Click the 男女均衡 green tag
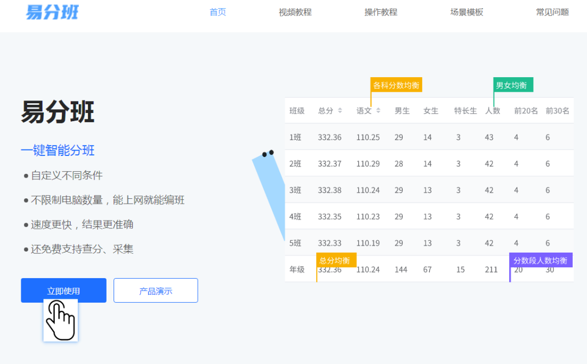The image size is (587, 364). point(513,85)
